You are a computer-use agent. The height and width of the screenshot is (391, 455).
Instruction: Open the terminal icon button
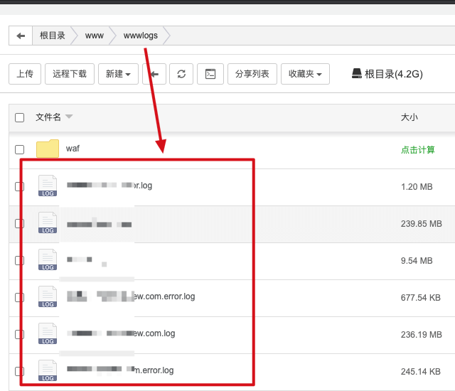point(210,74)
